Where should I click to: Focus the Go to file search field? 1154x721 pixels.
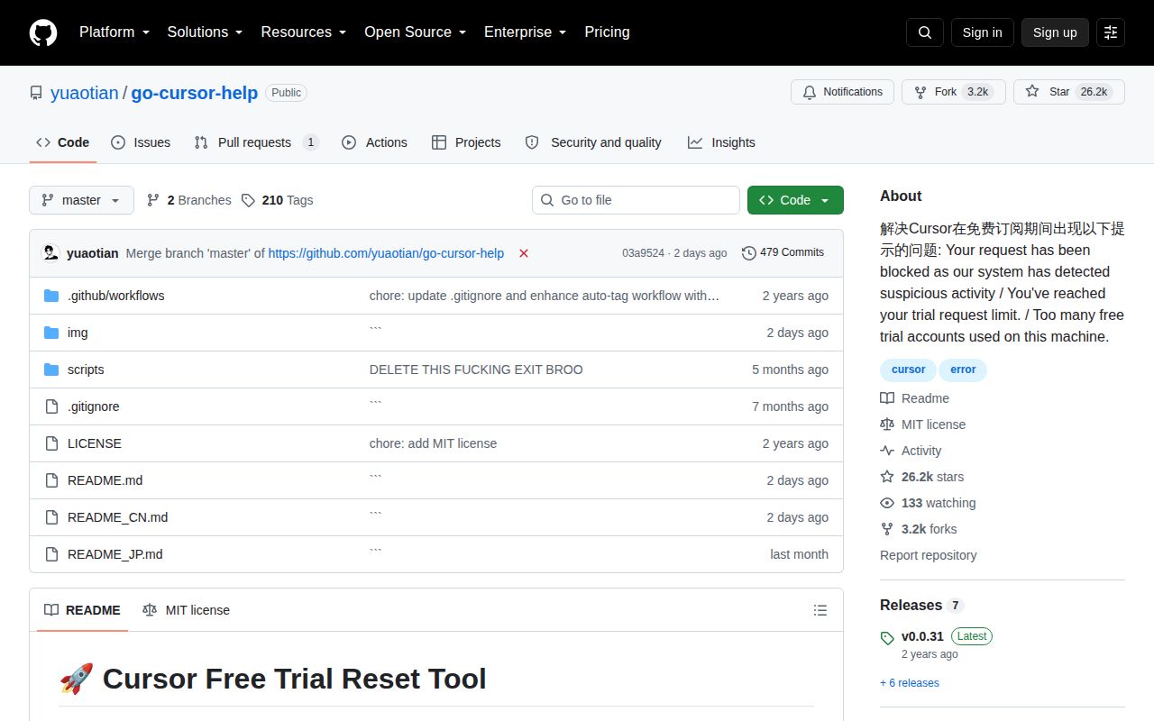(x=636, y=200)
